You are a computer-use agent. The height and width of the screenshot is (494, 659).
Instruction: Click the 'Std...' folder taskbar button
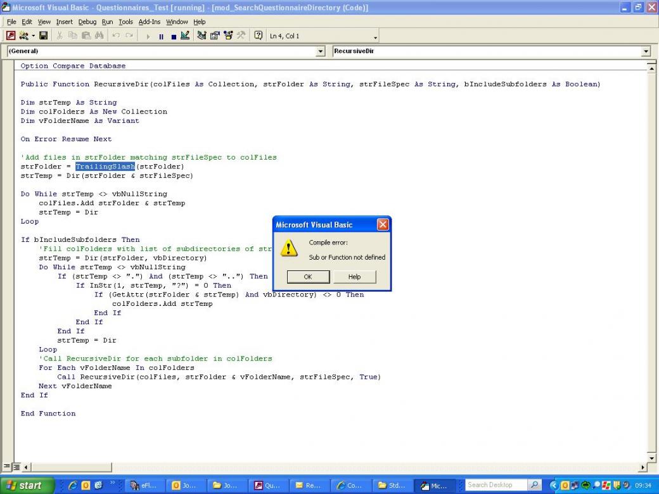pos(391,486)
